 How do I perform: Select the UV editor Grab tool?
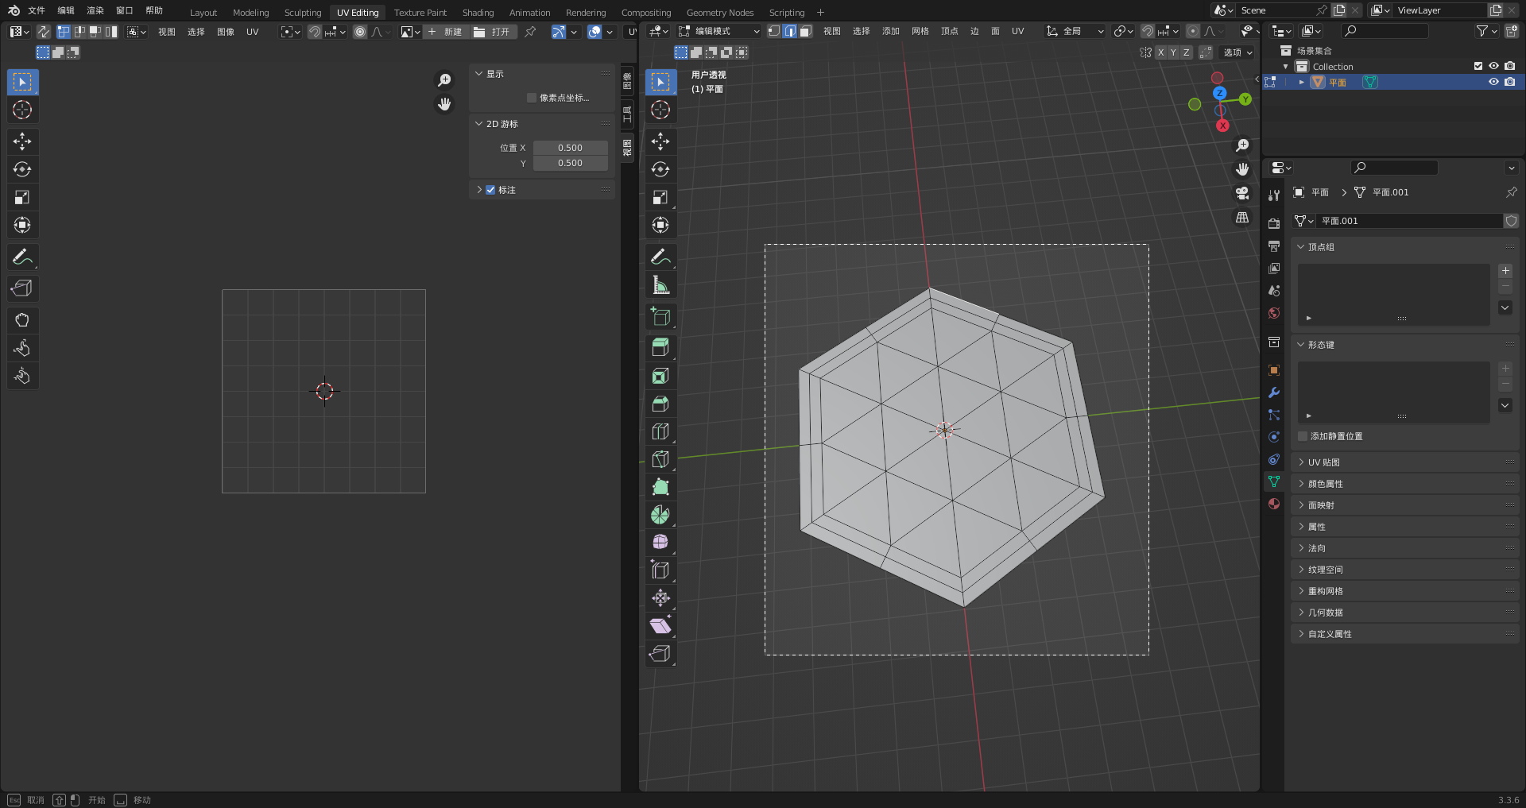[22, 320]
